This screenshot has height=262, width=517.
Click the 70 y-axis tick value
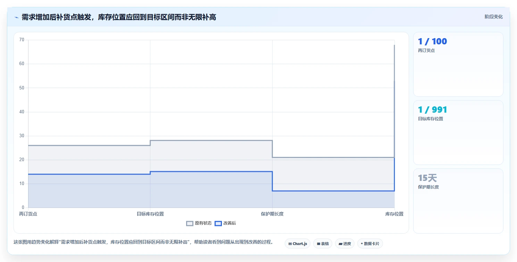[x=22, y=40]
